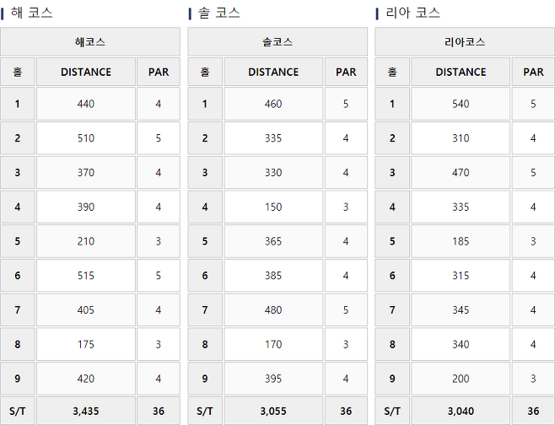Click the 리아 코스 section heading
The height and width of the screenshot is (425, 555).
click(x=412, y=13)
